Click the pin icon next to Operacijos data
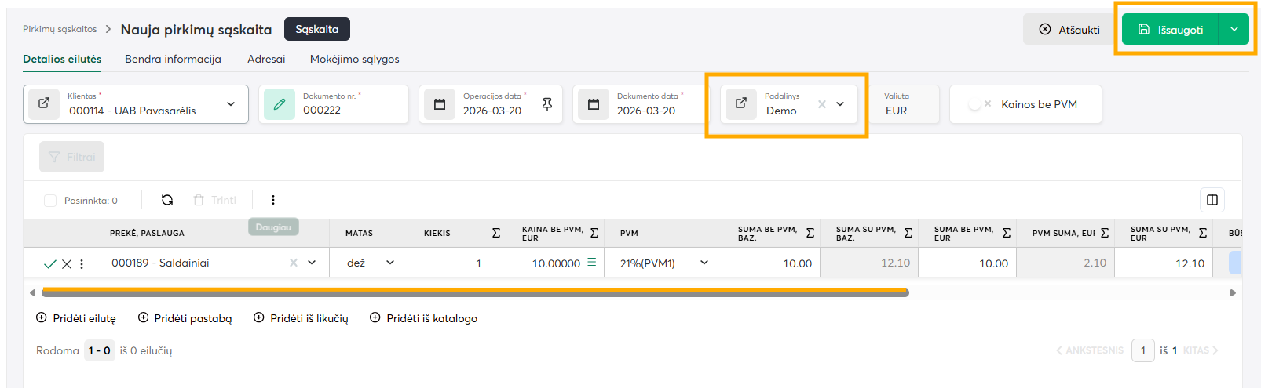Viewport: 1261px width, 388px height. point(547,104)
